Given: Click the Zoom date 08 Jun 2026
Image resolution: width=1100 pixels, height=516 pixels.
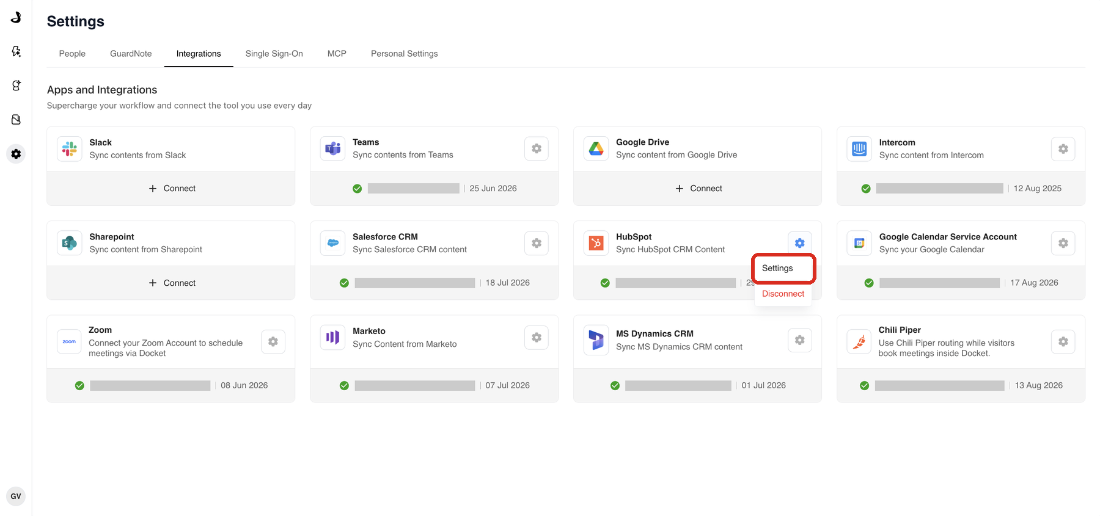Looking at the screenshot, I should tap(244, 385).
